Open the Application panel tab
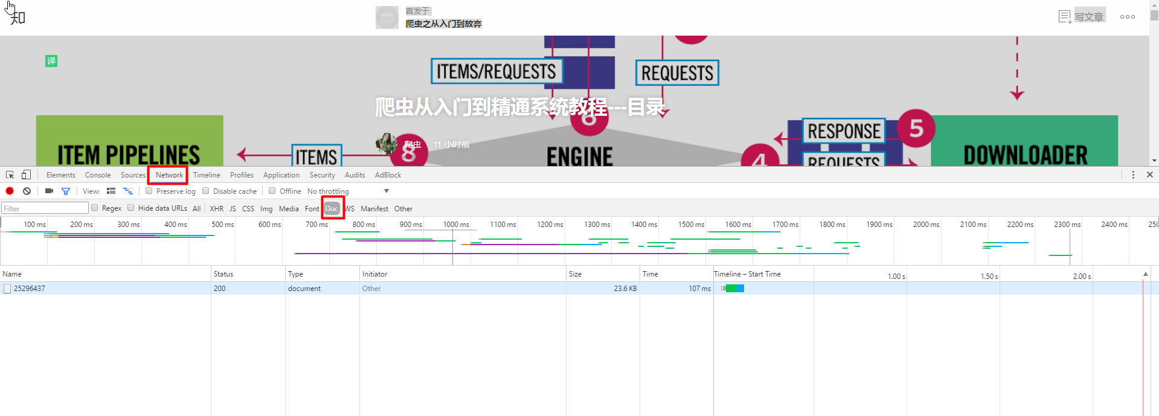Image resolution: width=1159 pixels, height=416 pixels. [x=281, y=175]
